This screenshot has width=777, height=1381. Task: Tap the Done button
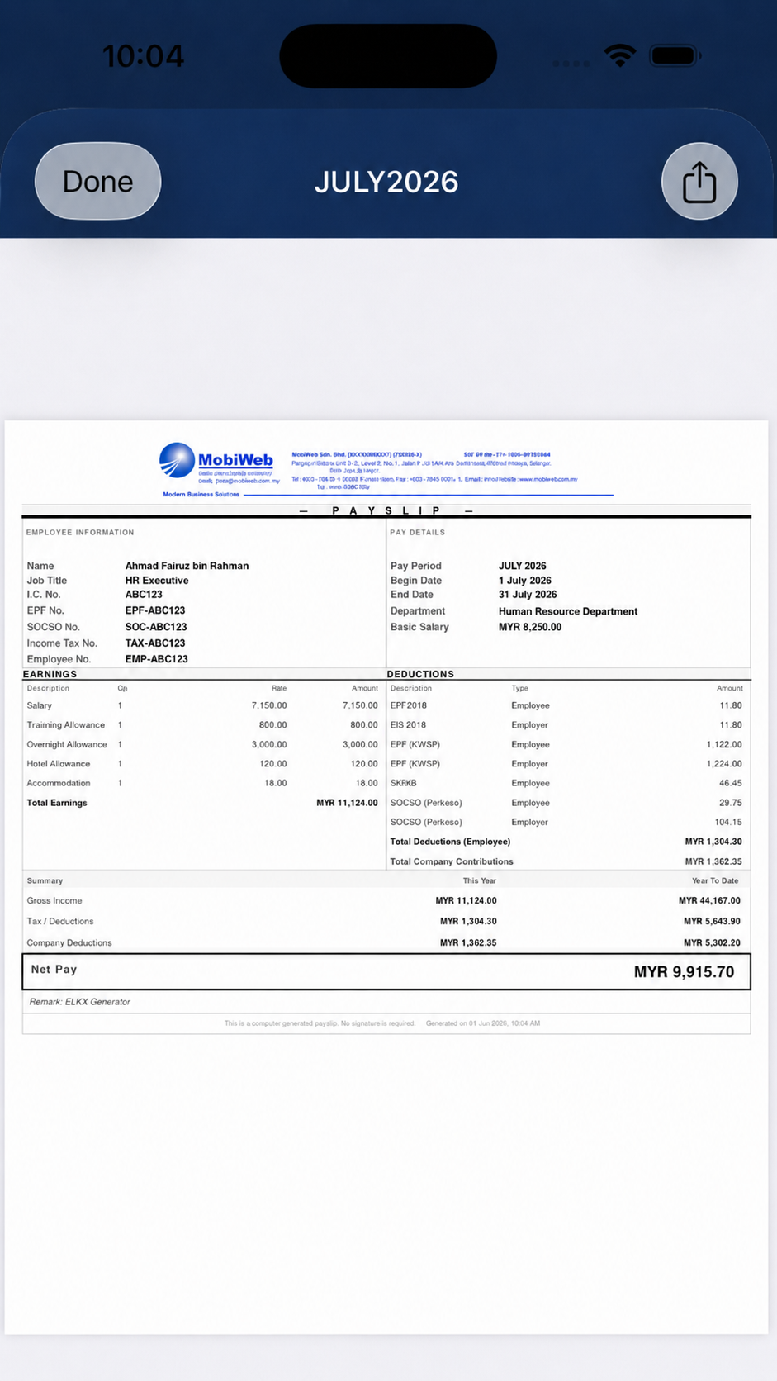pos(97,181)
